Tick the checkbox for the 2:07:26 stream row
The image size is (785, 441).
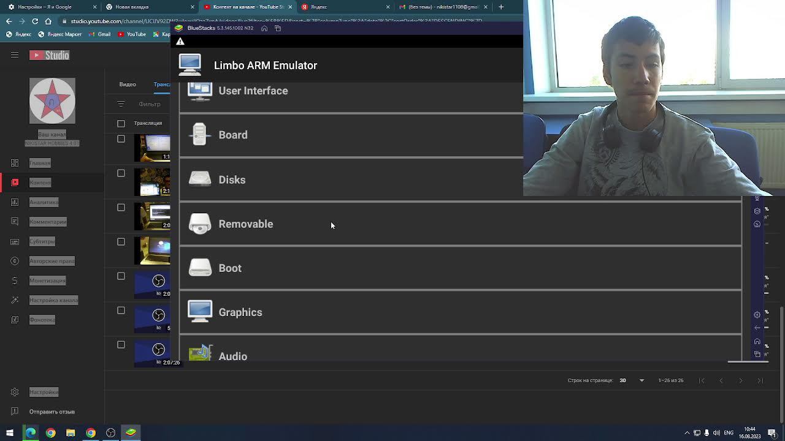(121, 345)
